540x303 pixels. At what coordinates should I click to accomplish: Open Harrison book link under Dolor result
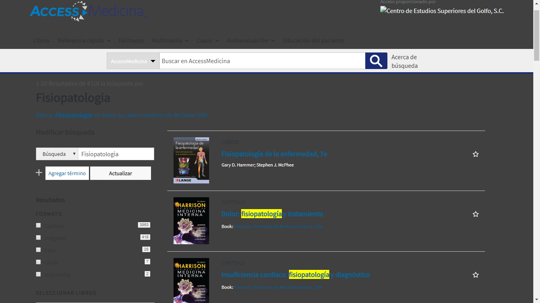[278, 226]
